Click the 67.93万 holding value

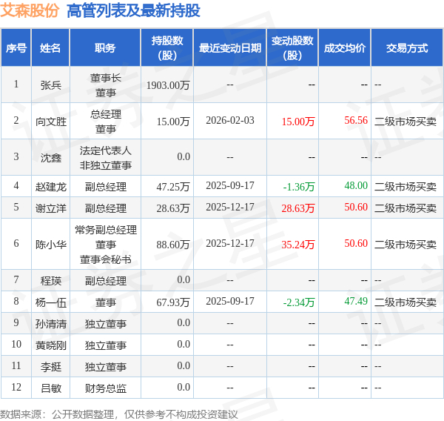(x=173, y=302)
